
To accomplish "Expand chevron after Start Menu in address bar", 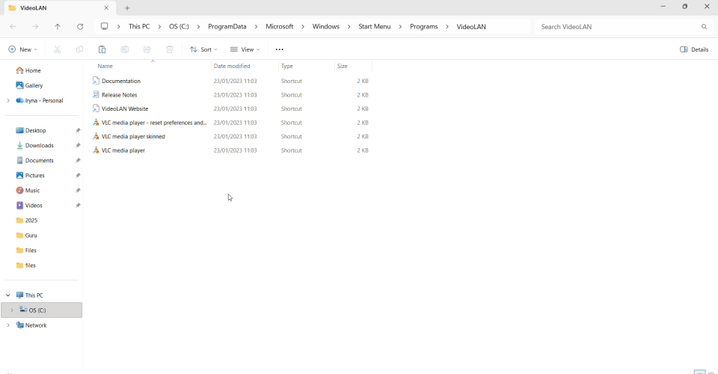I will coord(400,26).
